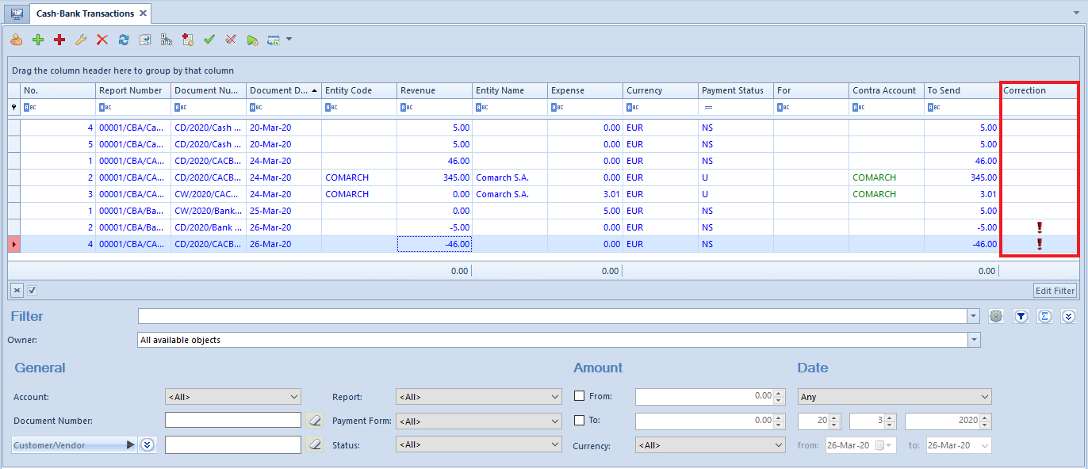Click the Filter text input field
The height and width of the screenshot is (469, 1088).
pos(553,316)
